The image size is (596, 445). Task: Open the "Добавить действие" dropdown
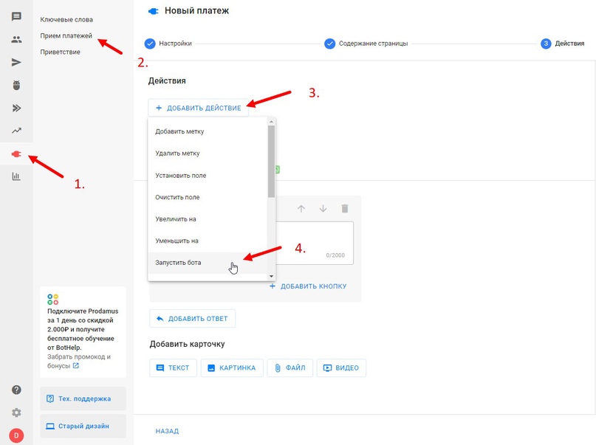tap(198, 108)
